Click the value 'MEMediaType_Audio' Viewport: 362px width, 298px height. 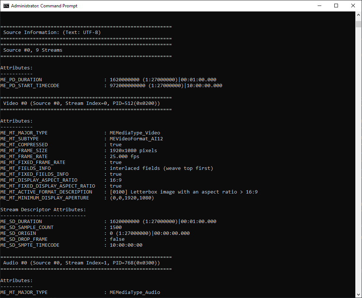(135, 292)
